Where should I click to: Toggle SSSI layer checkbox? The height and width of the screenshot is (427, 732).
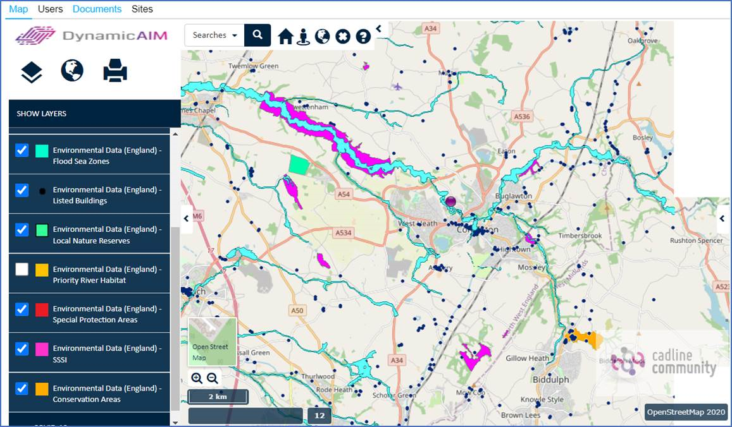(22, 348)
